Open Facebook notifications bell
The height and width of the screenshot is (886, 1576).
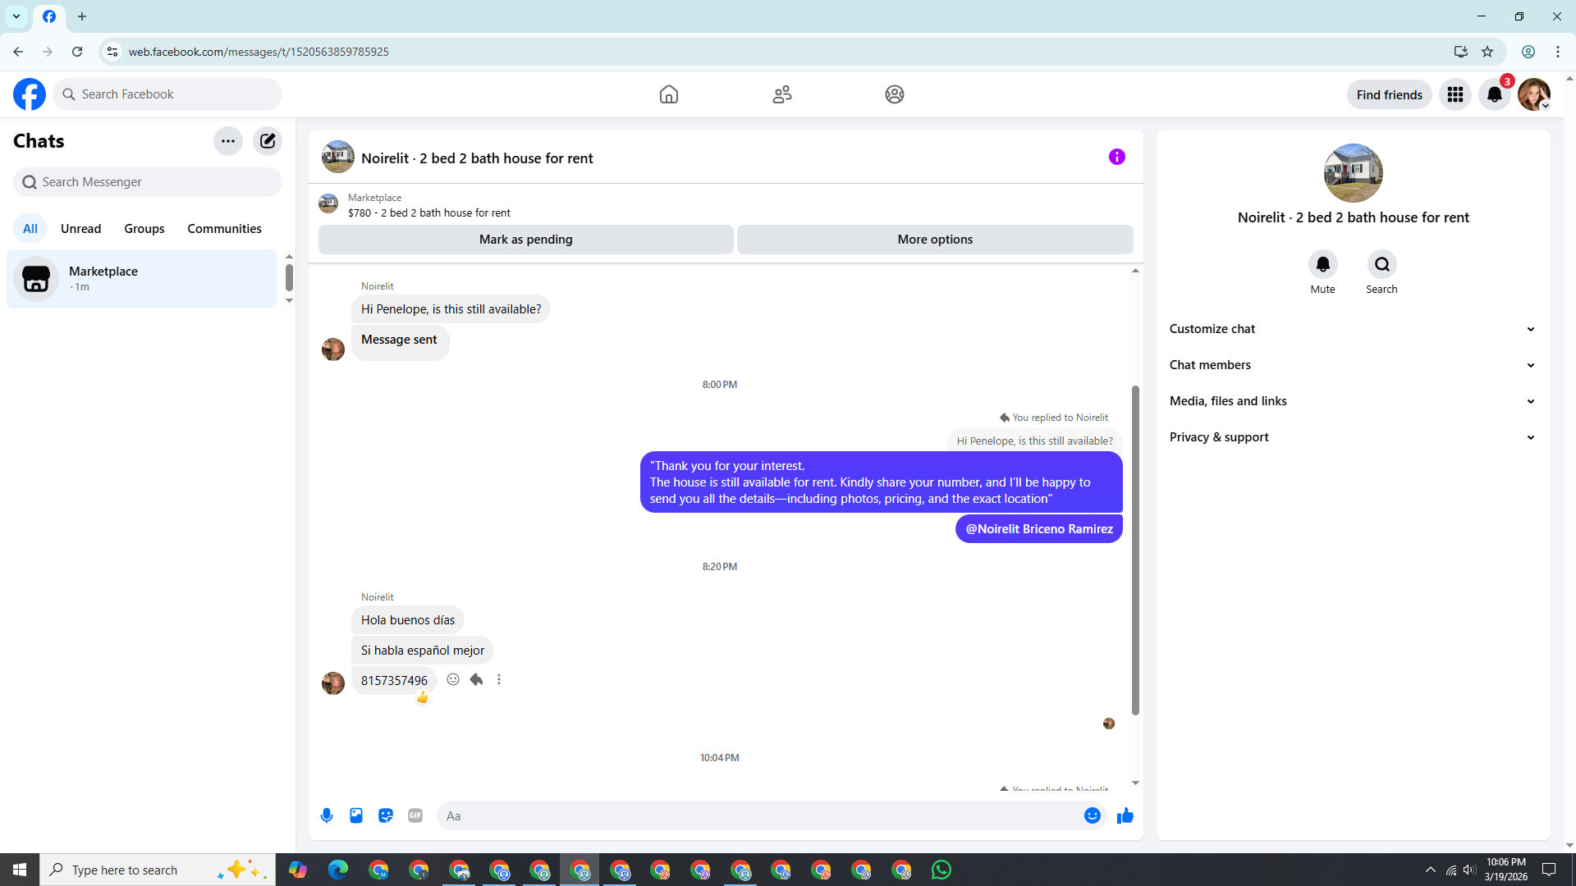click(1495, 94)
